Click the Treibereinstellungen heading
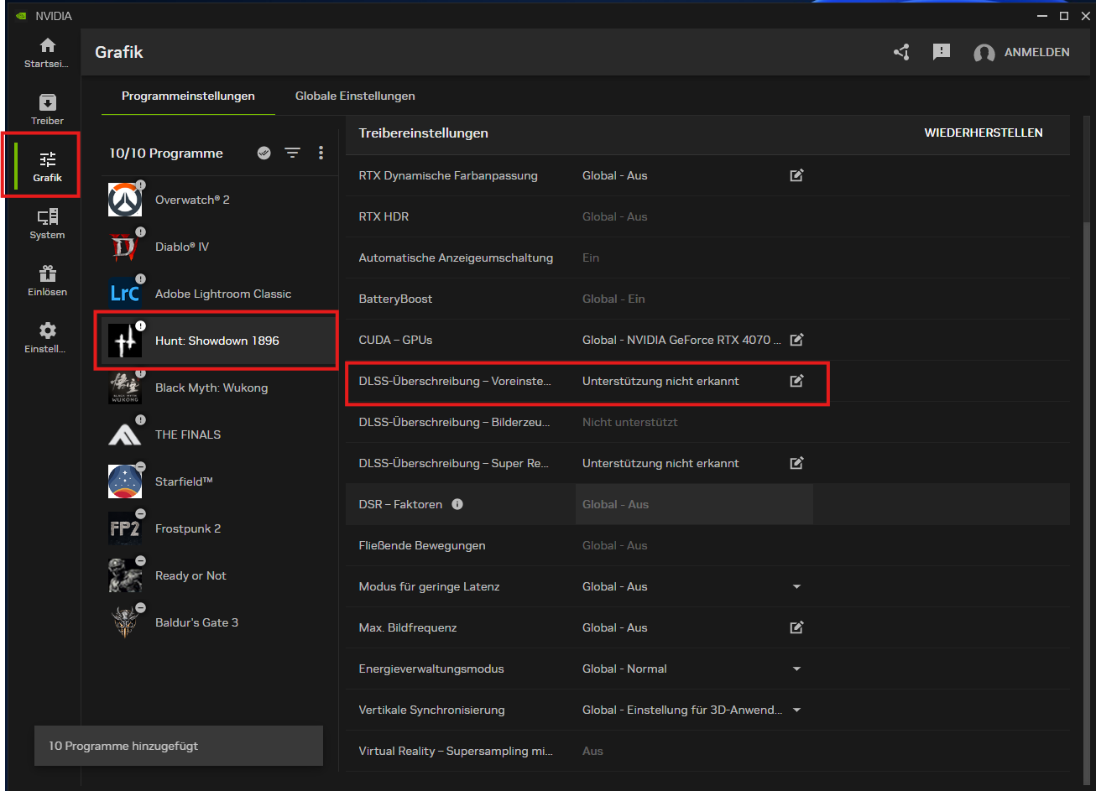The image size is (1096, 791). [423, 133]
